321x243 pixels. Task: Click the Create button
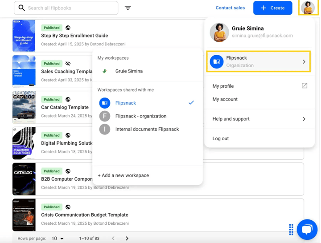pos(273,8)
